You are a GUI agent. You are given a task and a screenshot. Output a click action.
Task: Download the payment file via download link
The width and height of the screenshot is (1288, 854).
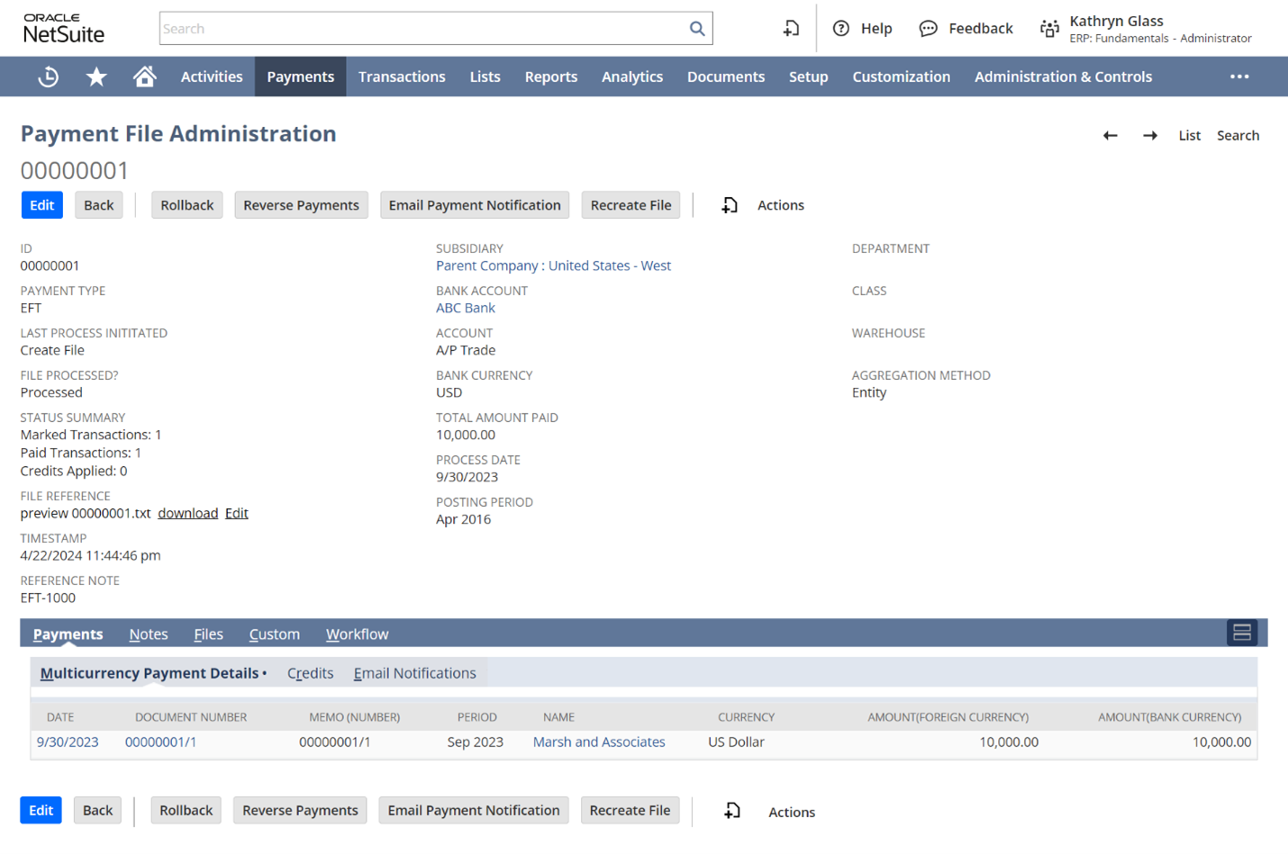pos(187,513)
